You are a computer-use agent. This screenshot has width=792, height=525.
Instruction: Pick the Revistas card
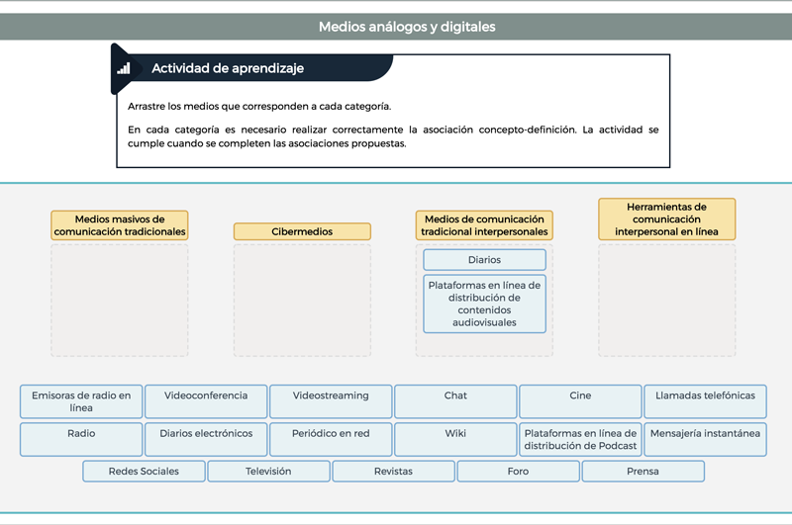tap(393, 471)
